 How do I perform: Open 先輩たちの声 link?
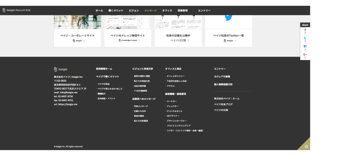140,111
